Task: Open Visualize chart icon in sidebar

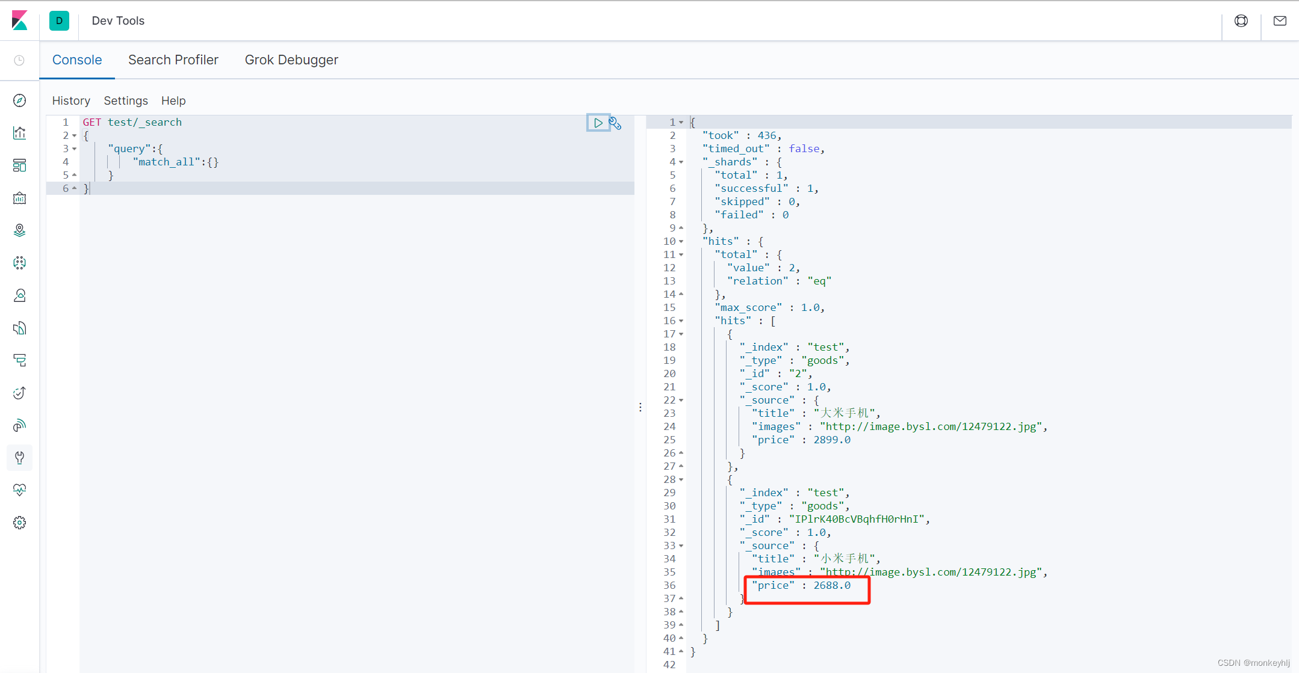Action: click(x=19, y=133)
